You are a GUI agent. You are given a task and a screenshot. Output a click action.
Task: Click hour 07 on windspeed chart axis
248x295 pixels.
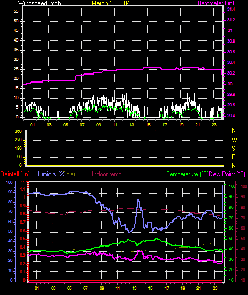coord(82,125)
